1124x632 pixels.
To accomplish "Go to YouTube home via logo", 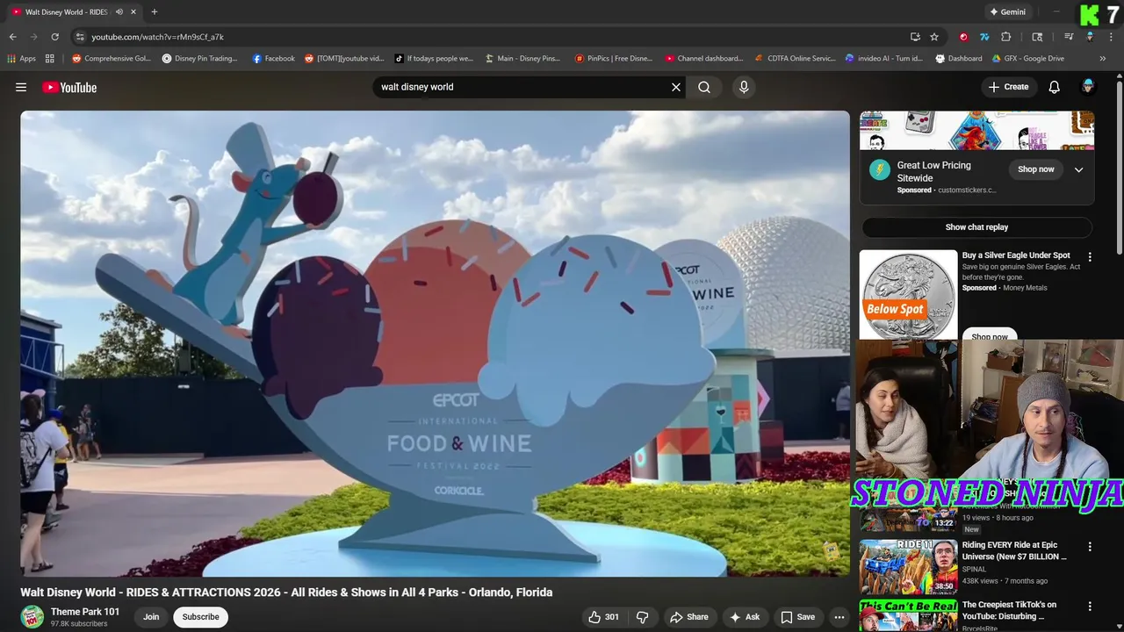I will (x=69, y=87).
